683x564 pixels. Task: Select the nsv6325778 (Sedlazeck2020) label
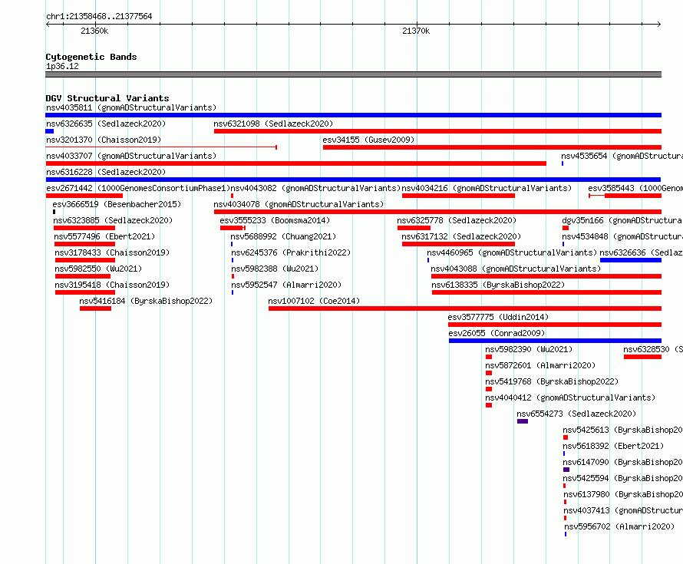457,220
